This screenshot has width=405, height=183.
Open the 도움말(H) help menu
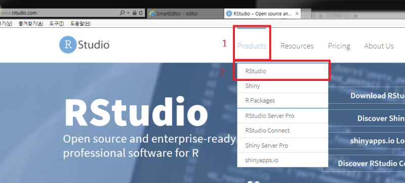[x=80, y=24]
